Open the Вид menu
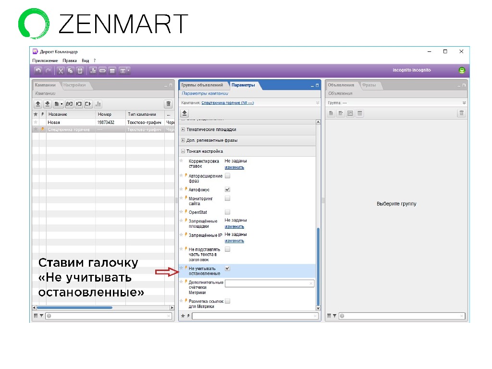This screenshot has width=492, height=369. pyautogui.click(x=86, y=61)
